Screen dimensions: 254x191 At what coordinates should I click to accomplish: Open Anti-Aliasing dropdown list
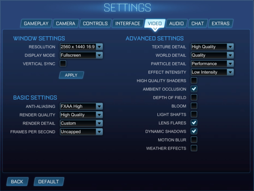[82, 106]
